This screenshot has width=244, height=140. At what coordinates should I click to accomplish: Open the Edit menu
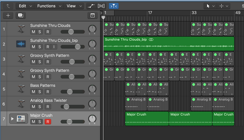click(x=25, y=6)
